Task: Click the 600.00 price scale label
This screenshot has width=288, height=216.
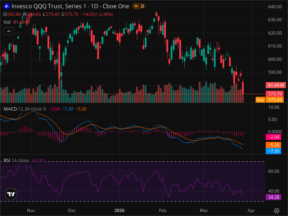Action: click(275, 59)
